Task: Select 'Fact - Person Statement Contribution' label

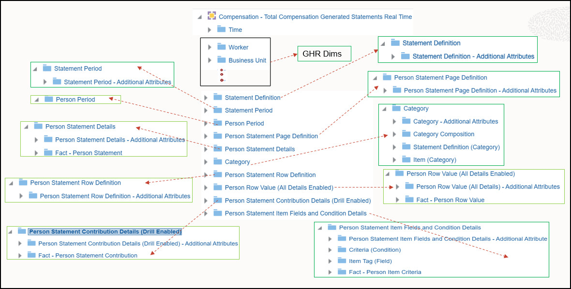Action: 88,256
